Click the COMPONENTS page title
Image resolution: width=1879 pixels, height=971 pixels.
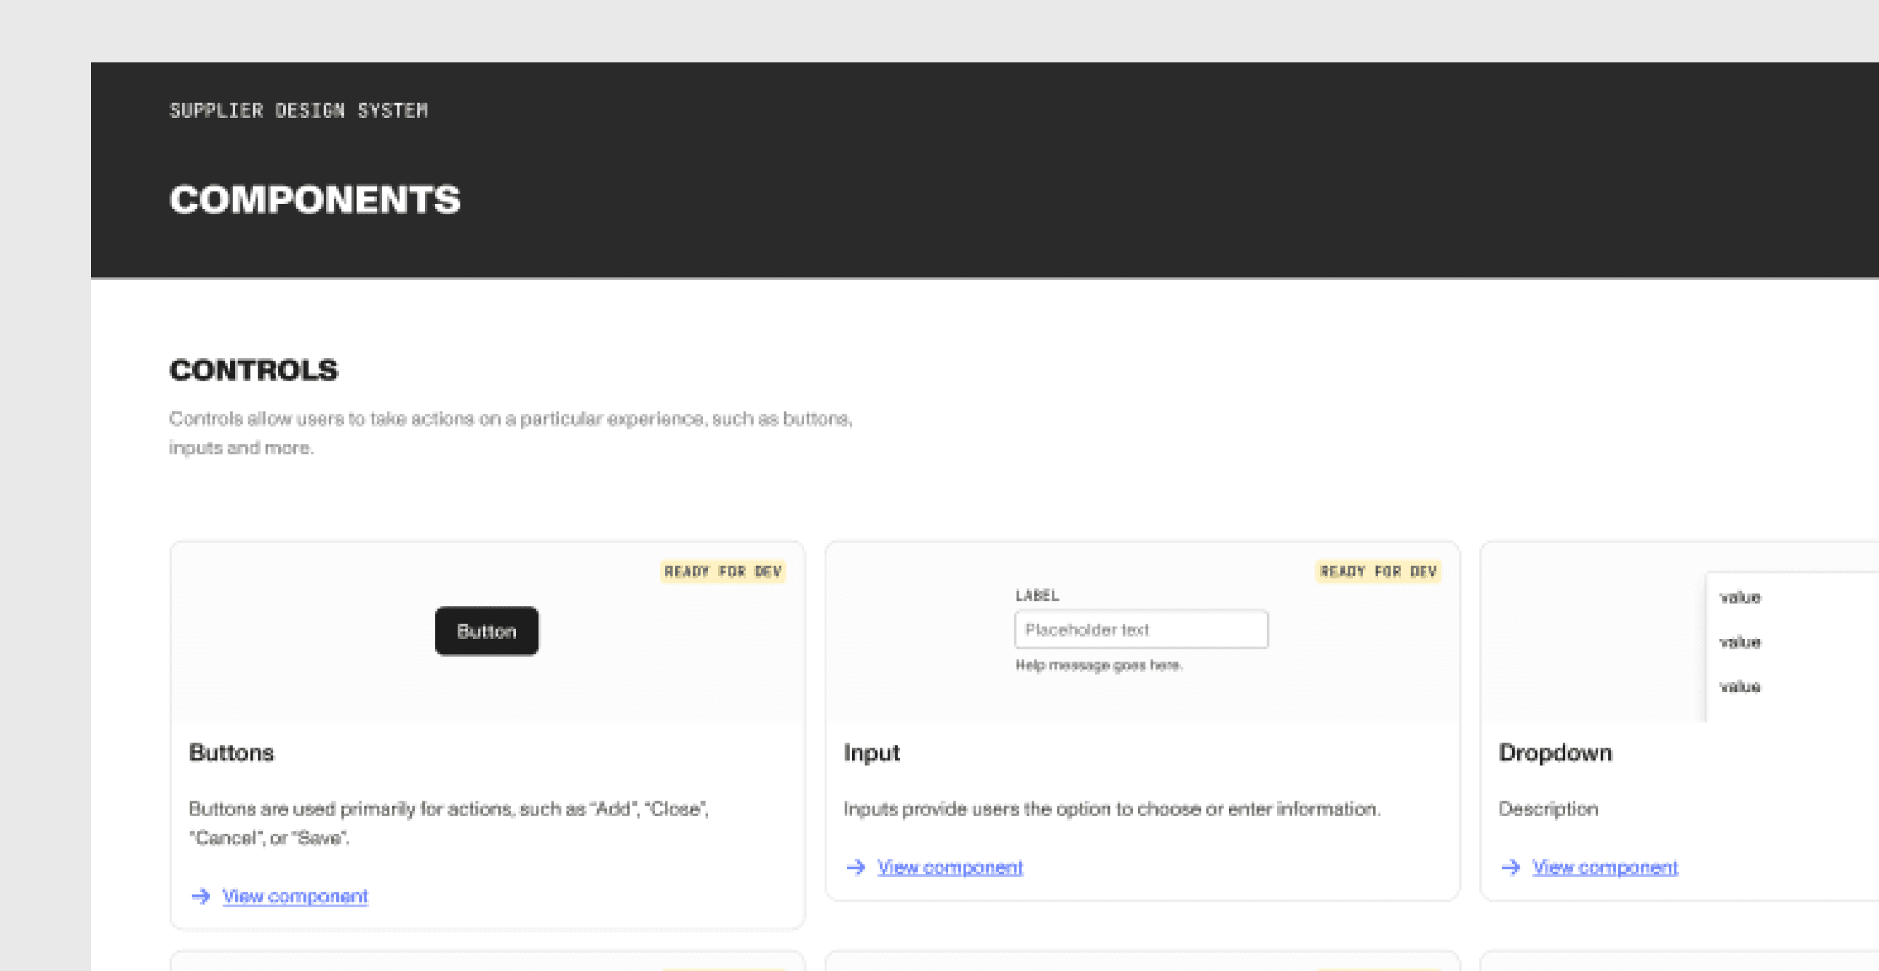point(315,199)
